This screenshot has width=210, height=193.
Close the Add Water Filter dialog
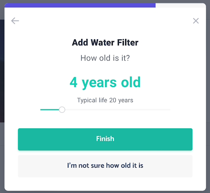click(x=196, y=21)
